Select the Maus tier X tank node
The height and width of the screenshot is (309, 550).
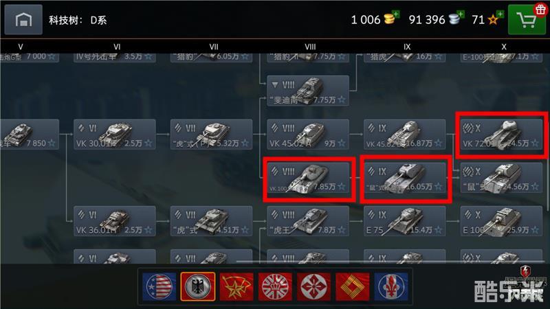pyautogui.click(x=501, y=178)
